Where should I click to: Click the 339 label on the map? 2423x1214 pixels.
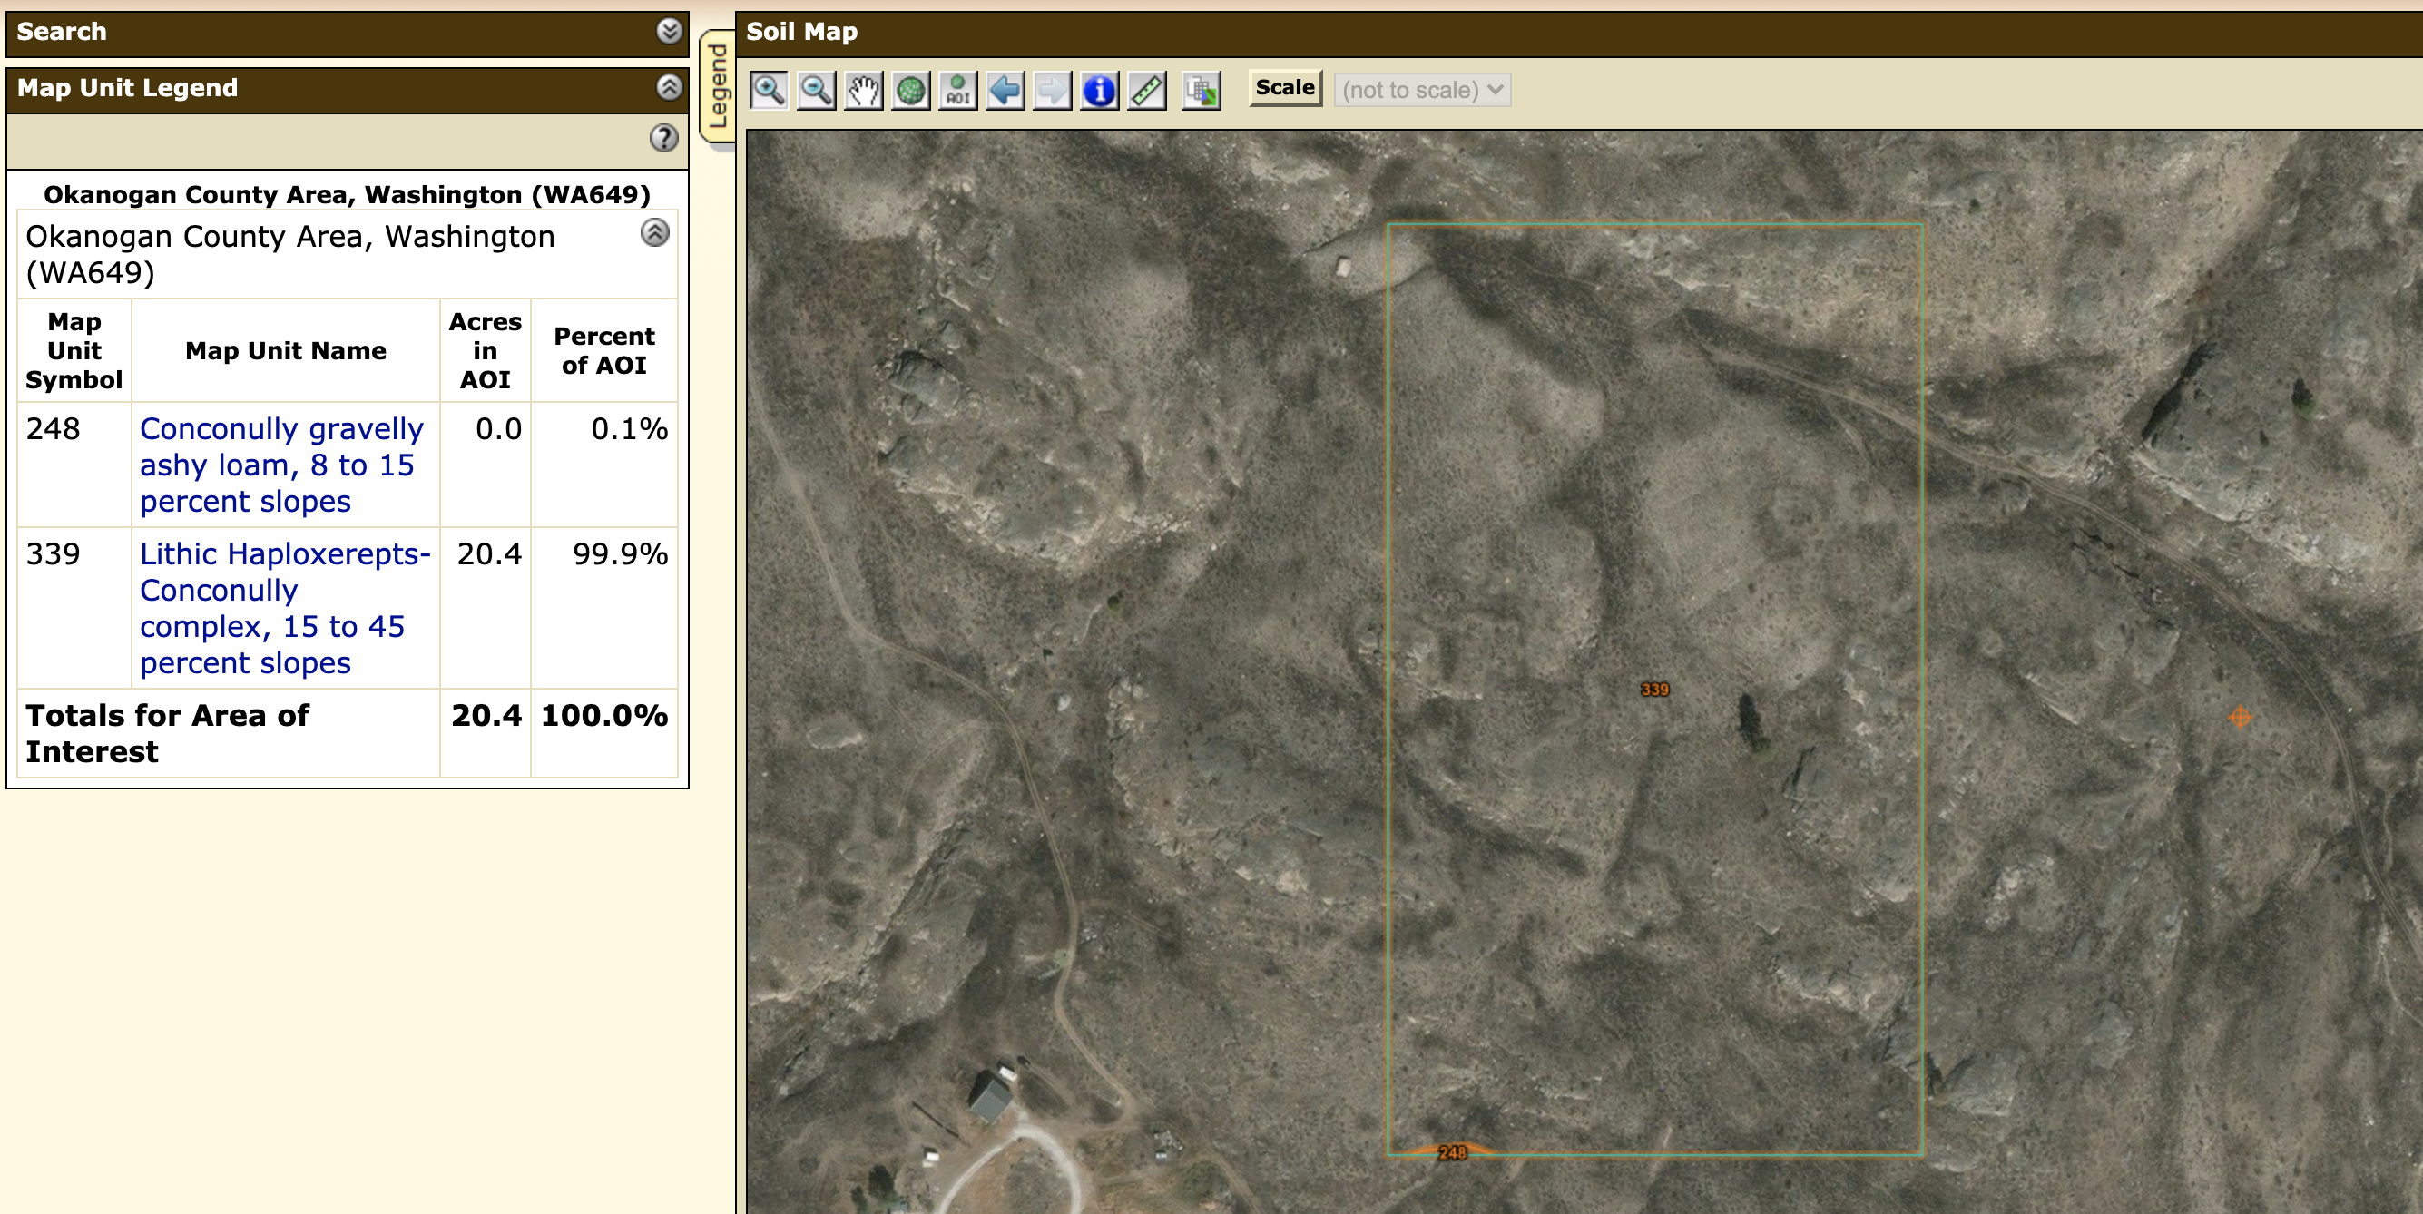pos(1653,690)
